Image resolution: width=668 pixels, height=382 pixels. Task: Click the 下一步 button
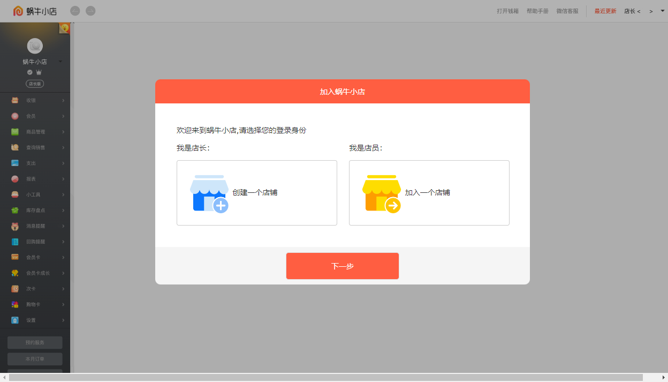pos(343,266)
